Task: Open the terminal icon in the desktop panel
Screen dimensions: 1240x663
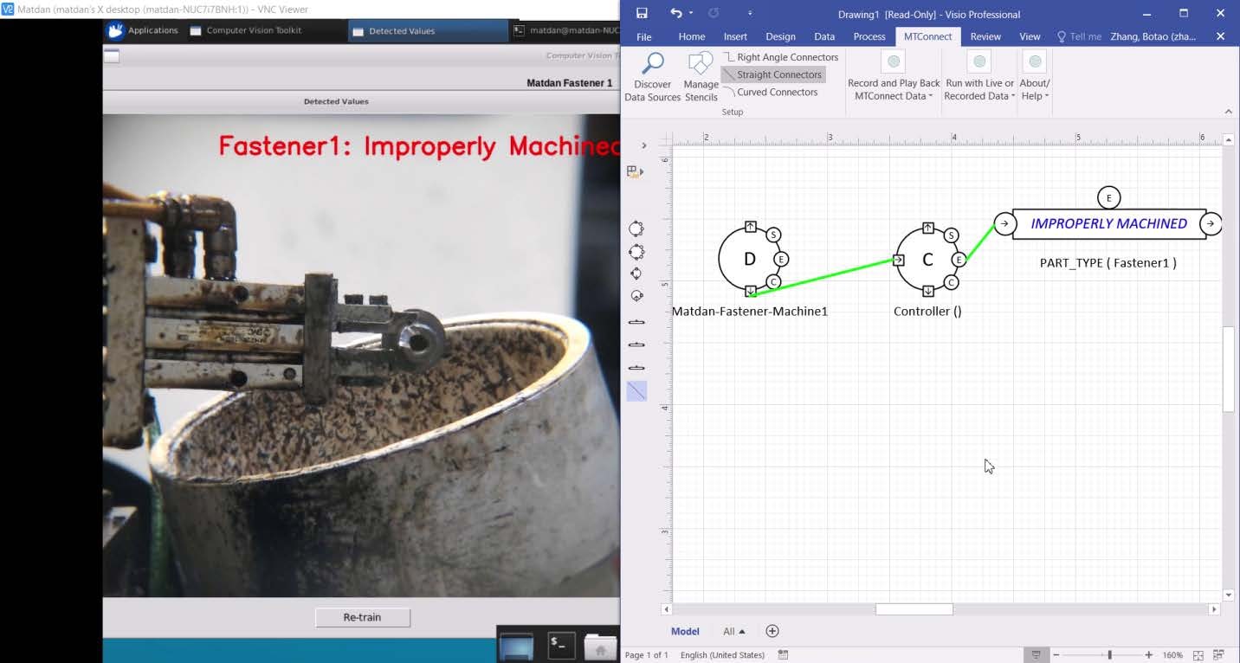Action: tap(561, 646)
